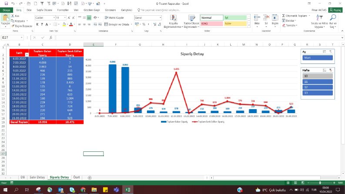Open Tablo Olarak Biçimlendir gallery

[191, 21]
